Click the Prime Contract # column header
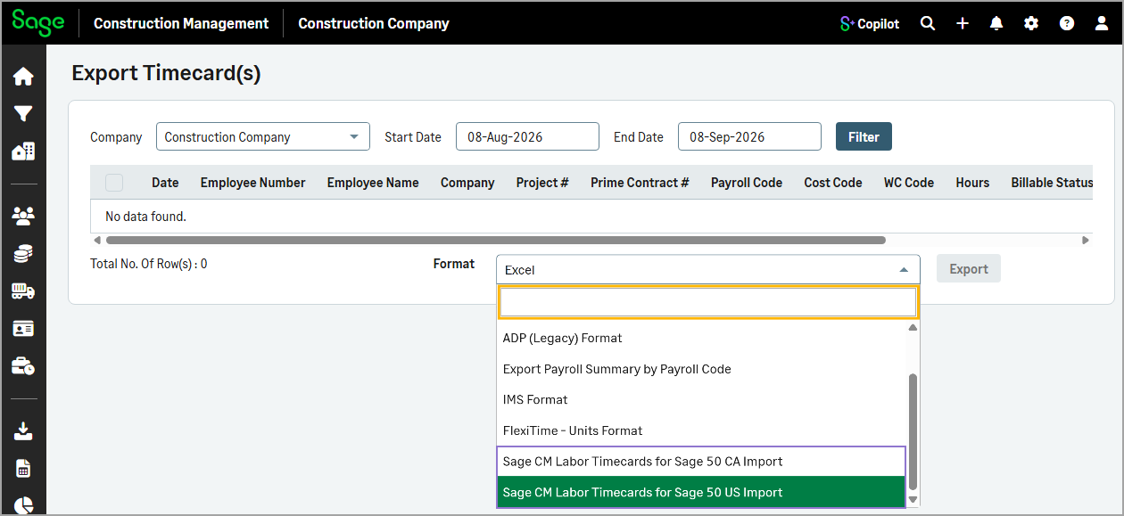 tap(640, 183)
